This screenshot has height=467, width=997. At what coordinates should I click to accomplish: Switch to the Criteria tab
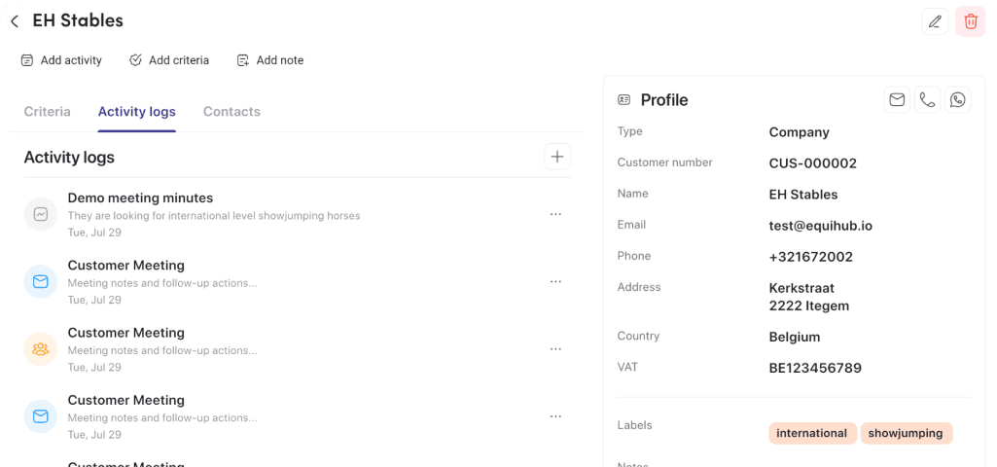click(47, 112)
